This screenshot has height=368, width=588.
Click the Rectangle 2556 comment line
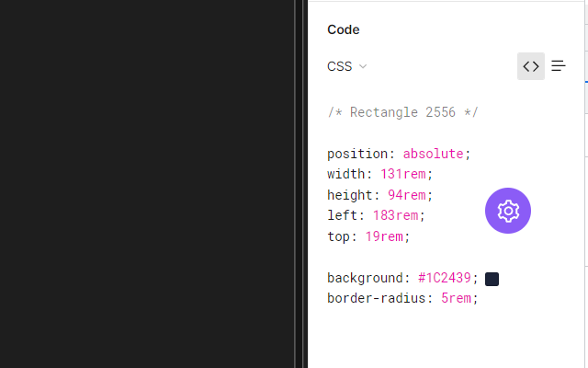402,112
